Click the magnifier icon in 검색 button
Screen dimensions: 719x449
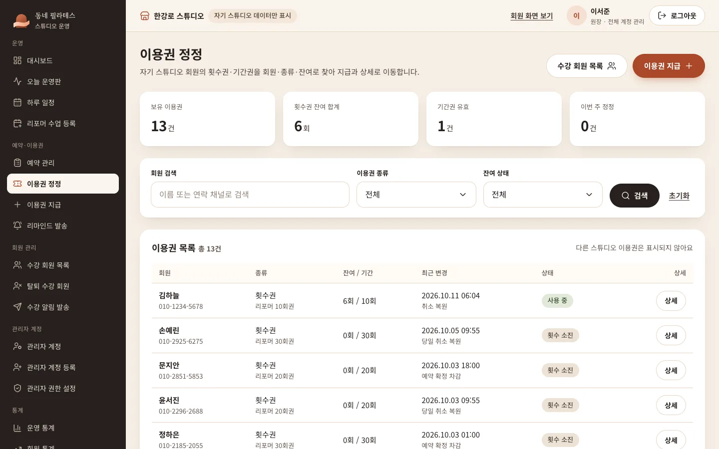pos(625,196)
